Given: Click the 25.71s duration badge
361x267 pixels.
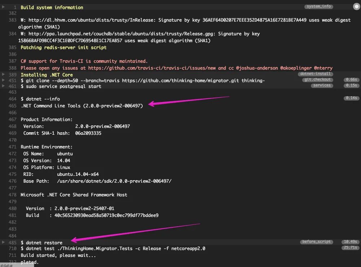Looking at the screenshot, I should [351, 248].
